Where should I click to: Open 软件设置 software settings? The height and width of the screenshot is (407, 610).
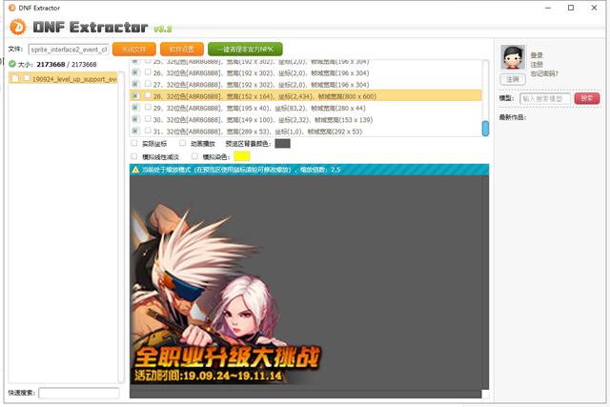181,49
